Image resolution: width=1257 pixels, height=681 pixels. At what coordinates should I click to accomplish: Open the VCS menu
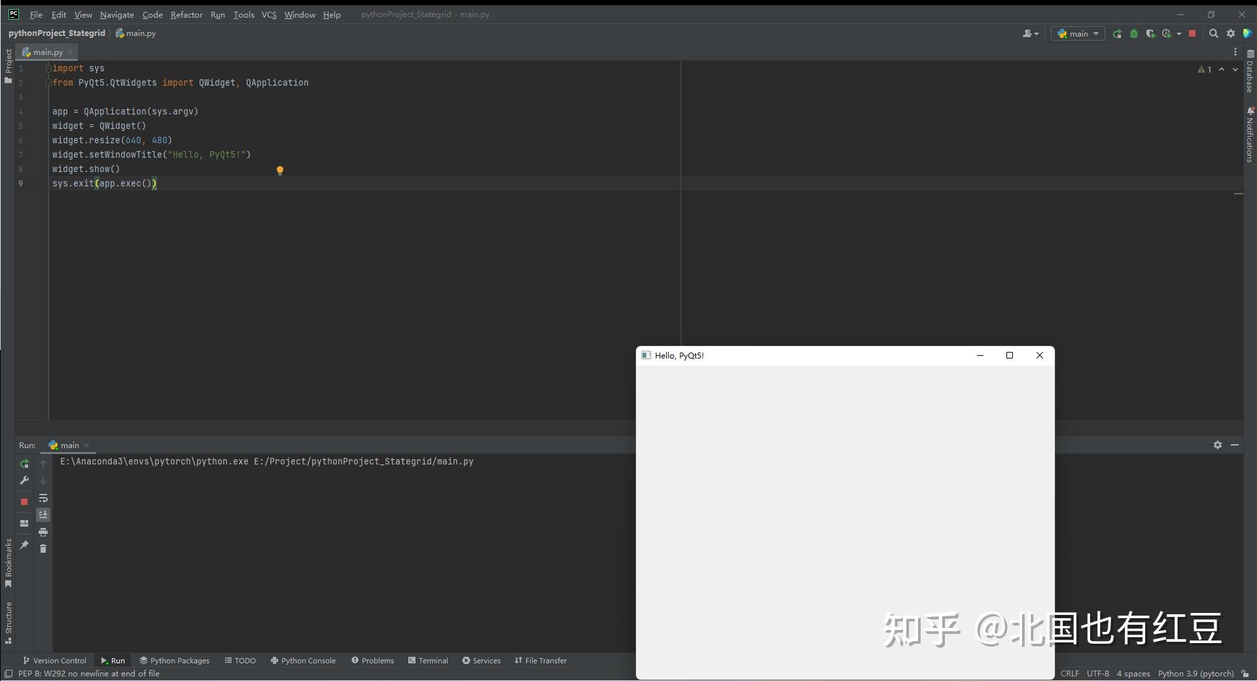click(x=269, y=14)
